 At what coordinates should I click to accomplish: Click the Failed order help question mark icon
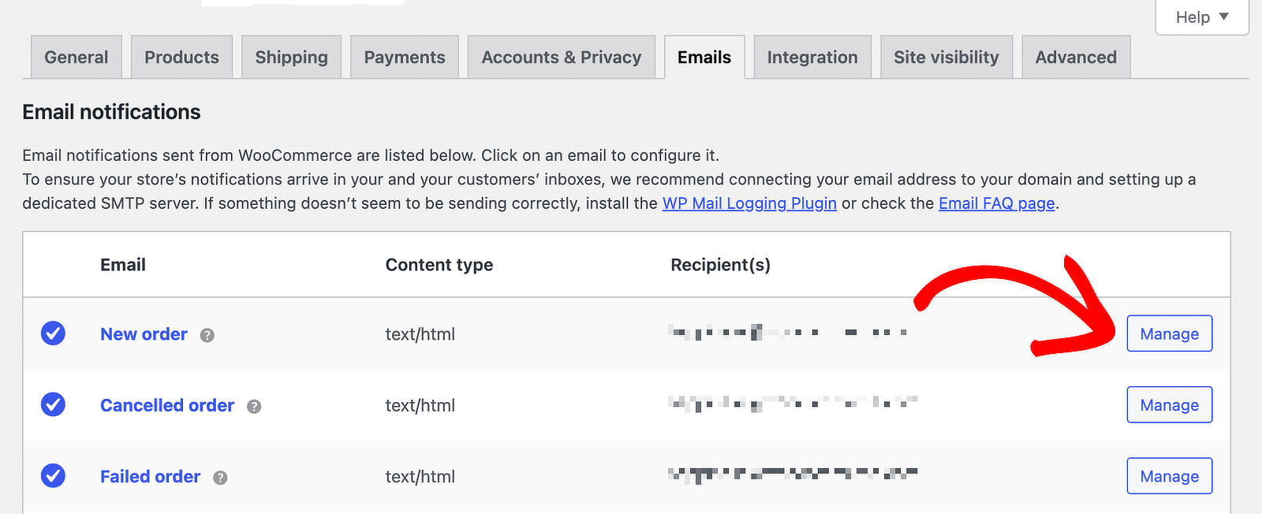(220, 478)
